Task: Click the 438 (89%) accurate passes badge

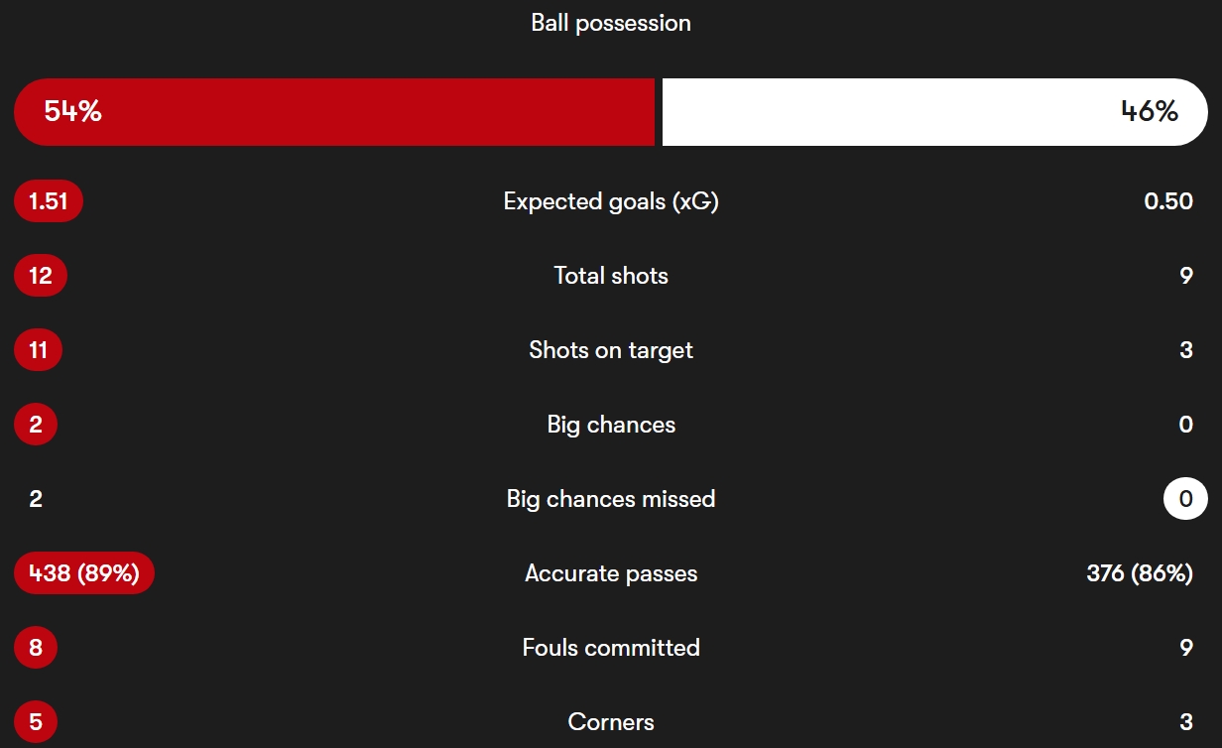Action: 84,573
